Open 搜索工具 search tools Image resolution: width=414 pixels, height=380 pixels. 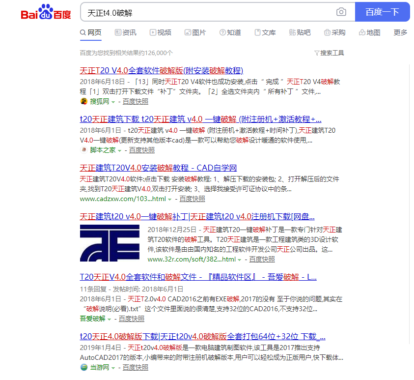pyautogui.click(x=329, y=53)
